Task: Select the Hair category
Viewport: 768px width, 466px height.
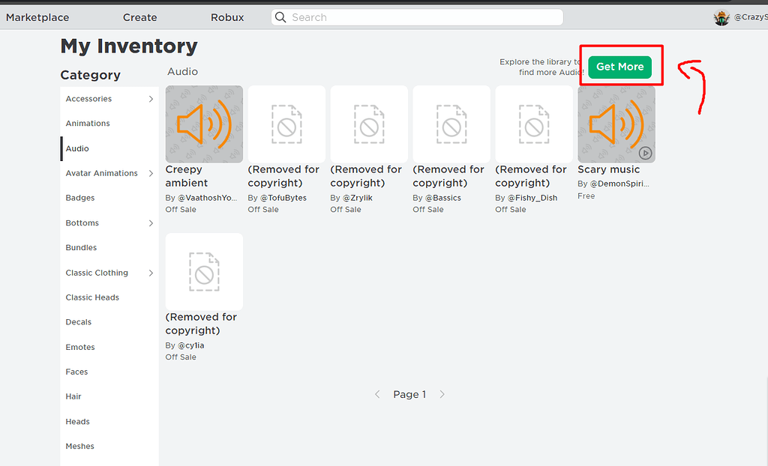Action: tap(73, 396)
